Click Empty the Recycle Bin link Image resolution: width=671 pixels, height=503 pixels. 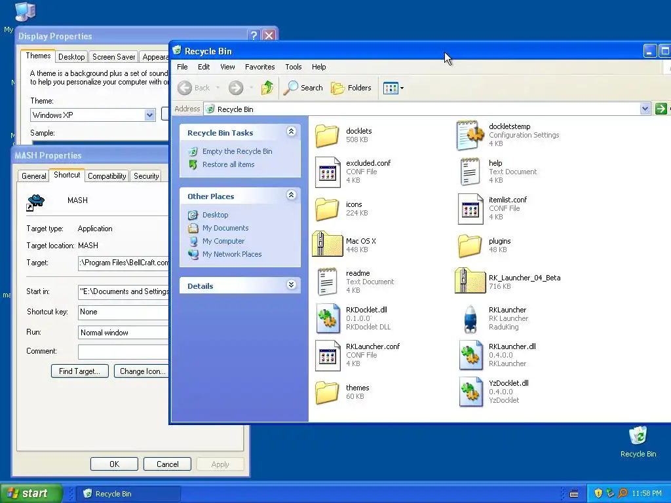pyautogui.click(x=237, y=151)
